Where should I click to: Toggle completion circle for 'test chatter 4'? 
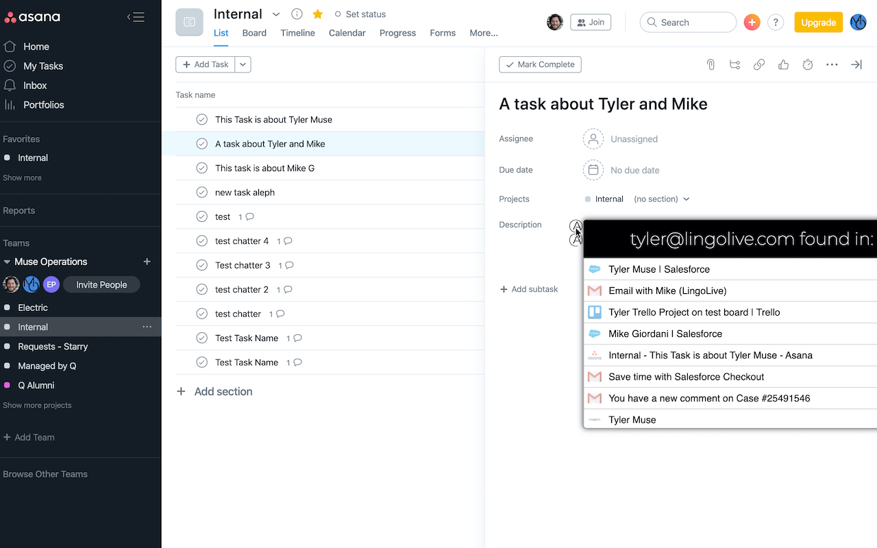(201, 241)
